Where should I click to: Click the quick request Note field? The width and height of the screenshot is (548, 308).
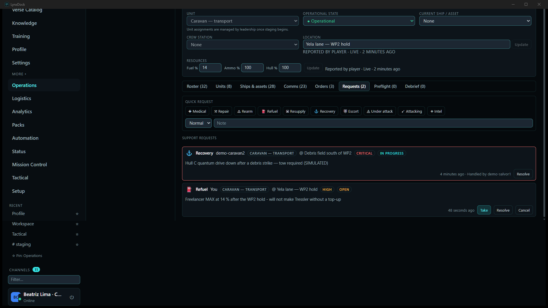[x=373, y=123]
